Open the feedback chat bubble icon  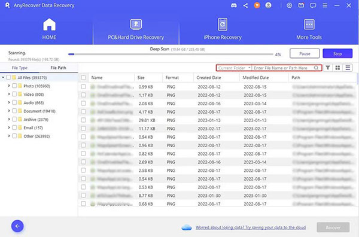(313, 5)
